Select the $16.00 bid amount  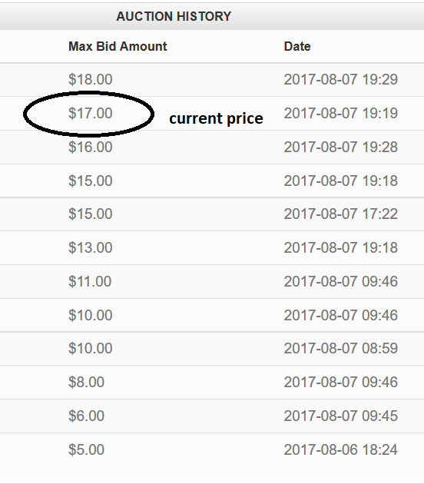point(90,147)
